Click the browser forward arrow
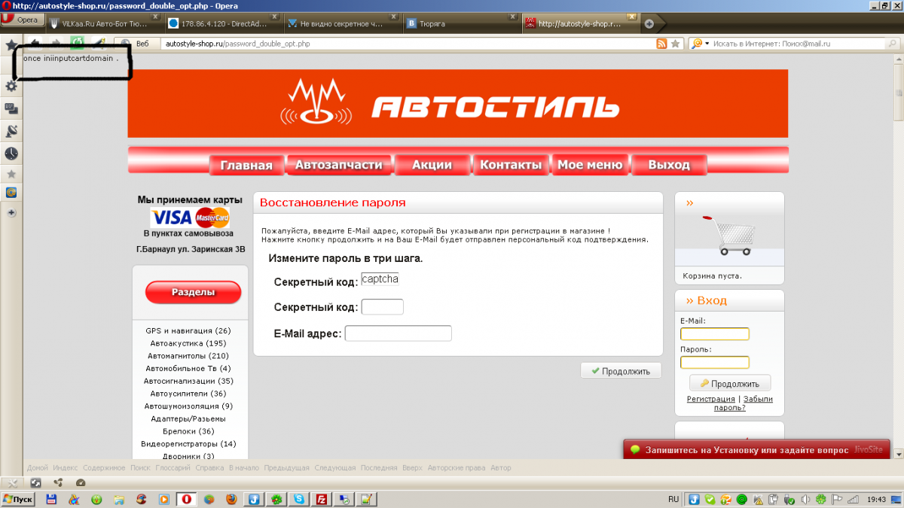The height and width of the screenshot is (508, 904). tap(56, 44)
